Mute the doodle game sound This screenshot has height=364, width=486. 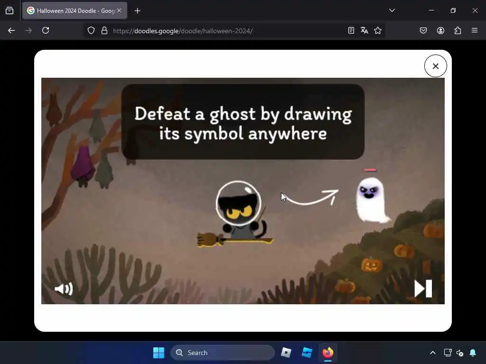point(64,289)
